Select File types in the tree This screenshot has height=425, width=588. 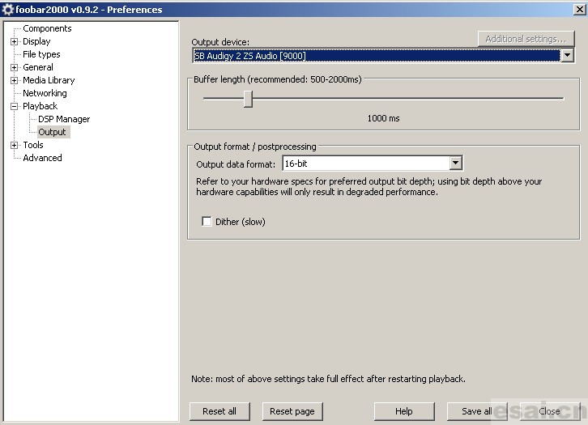pyautogui.click(x=41, y=54)
